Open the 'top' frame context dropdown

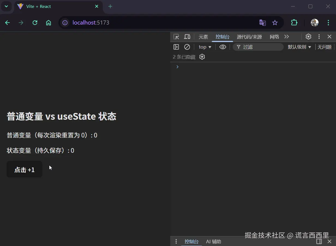205,47
